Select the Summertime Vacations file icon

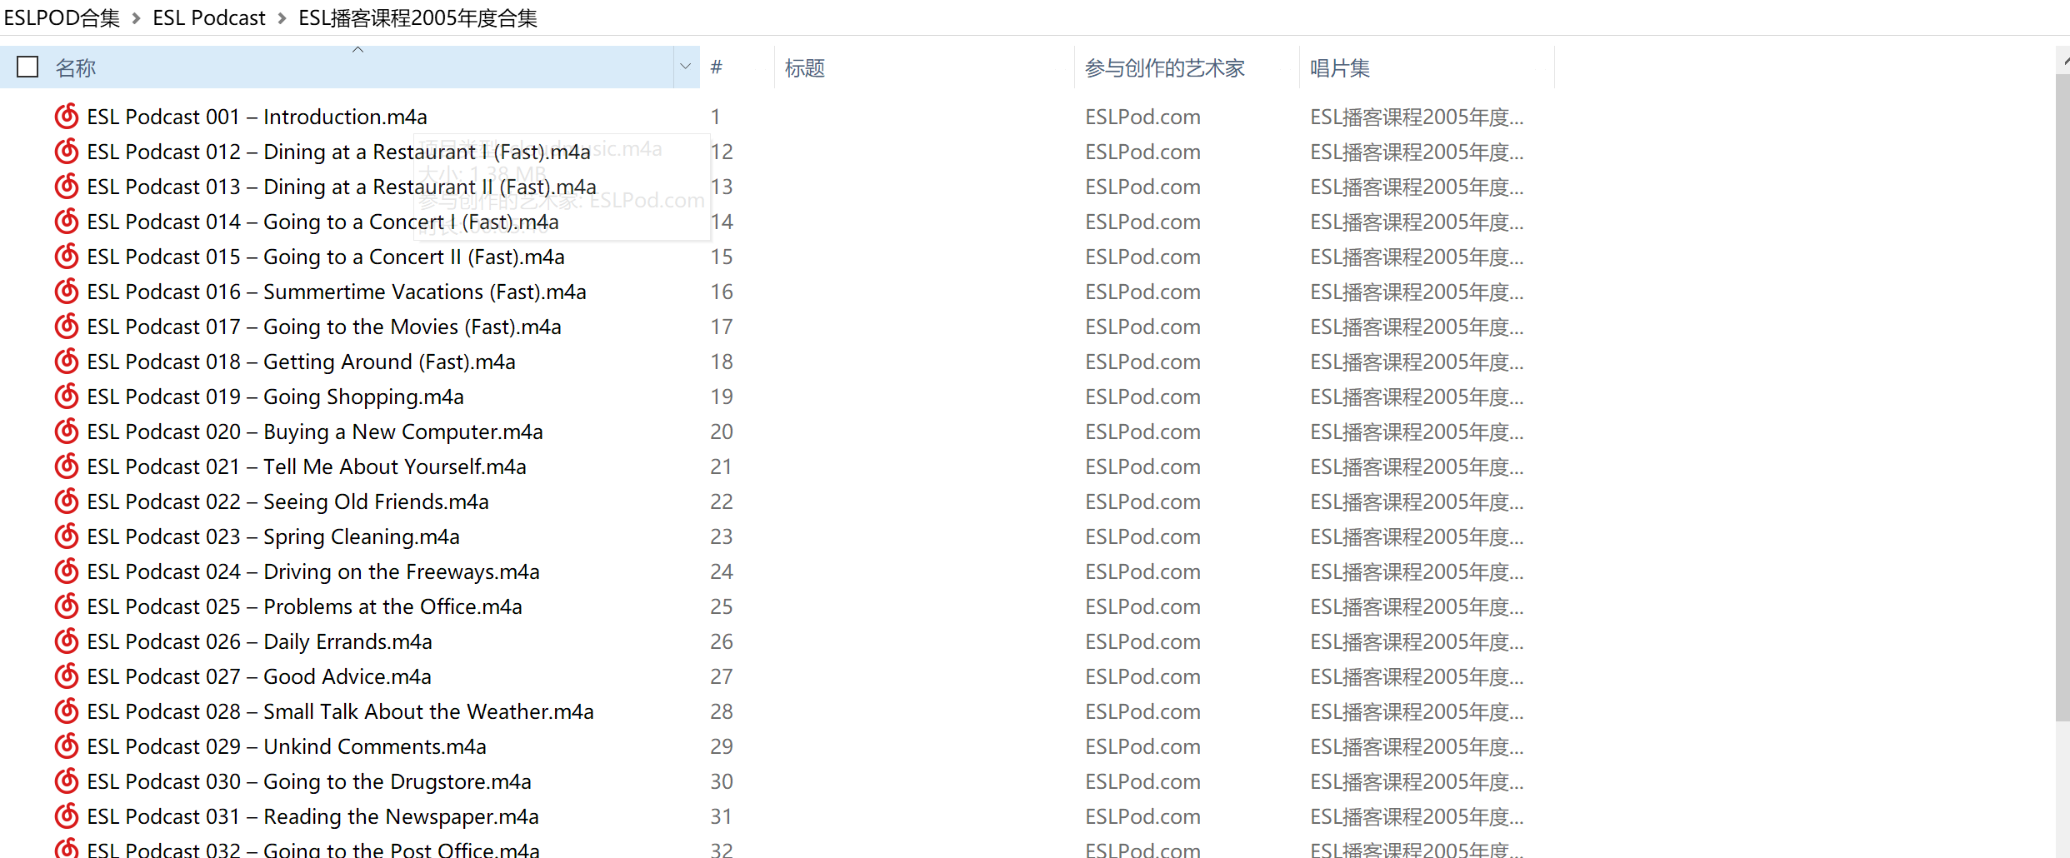67,292
